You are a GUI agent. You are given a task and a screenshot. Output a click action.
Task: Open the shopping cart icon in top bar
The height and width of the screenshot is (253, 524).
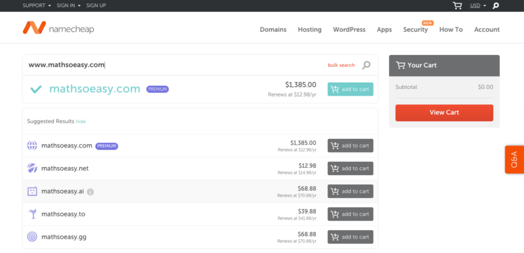(x=457, y=6)
